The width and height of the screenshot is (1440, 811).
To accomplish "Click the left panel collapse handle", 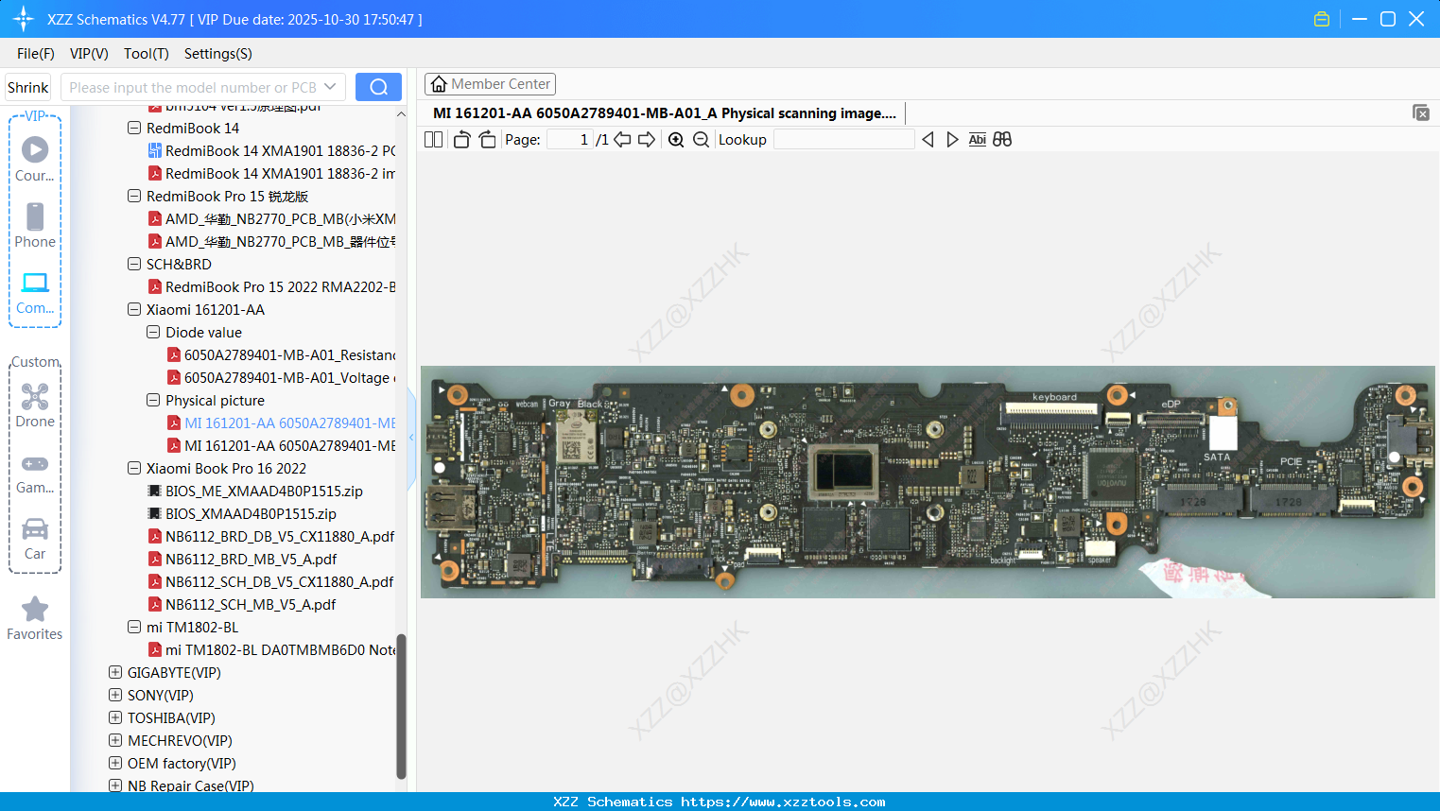I will tap(412, 438).
